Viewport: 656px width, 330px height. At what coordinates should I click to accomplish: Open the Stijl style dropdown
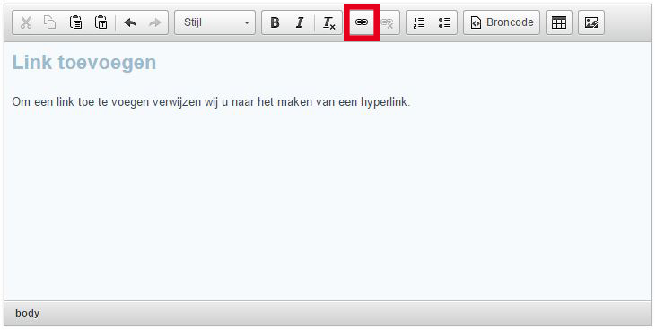215,22
